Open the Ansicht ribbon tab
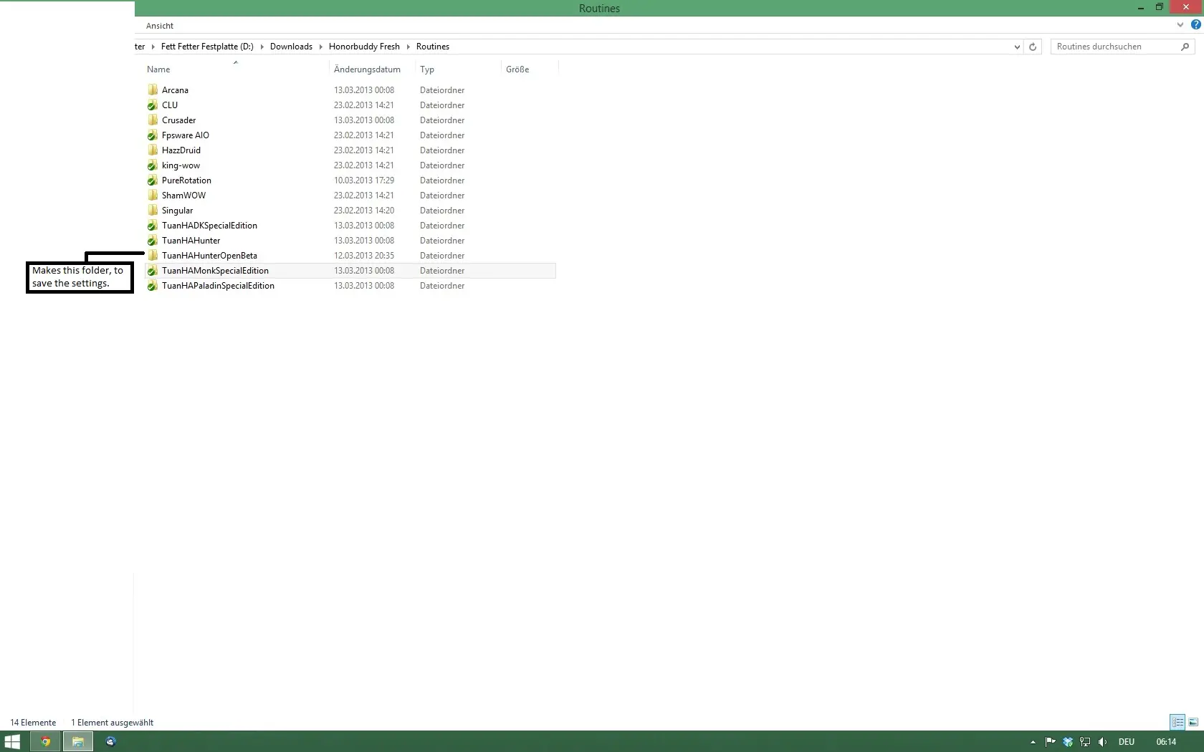This screenshot has width=1204, height=752. click(x=160, y=26)
